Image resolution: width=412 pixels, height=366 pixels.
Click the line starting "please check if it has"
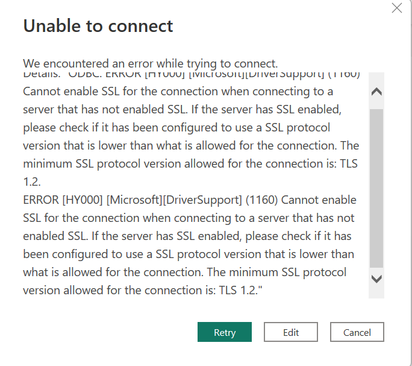point(176,128)
